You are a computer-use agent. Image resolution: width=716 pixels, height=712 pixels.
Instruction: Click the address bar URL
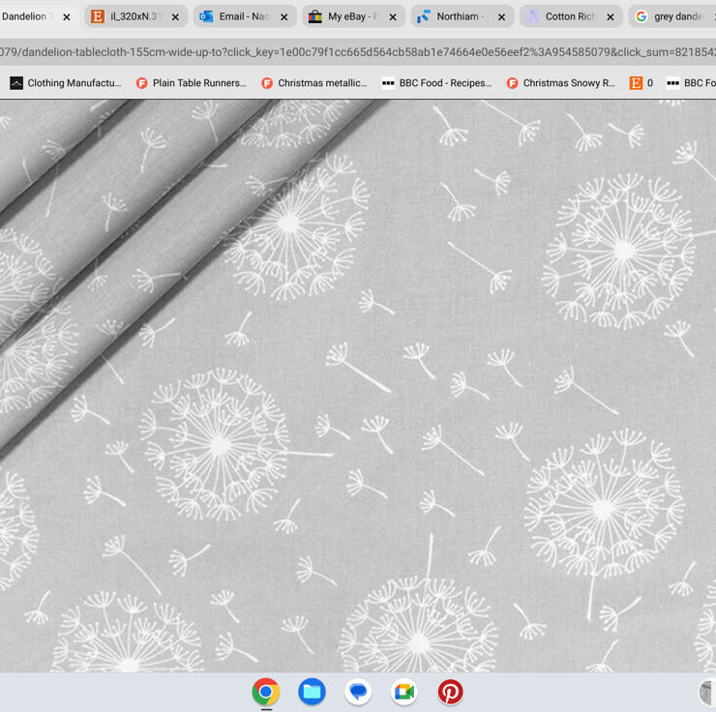click(358, 52)
